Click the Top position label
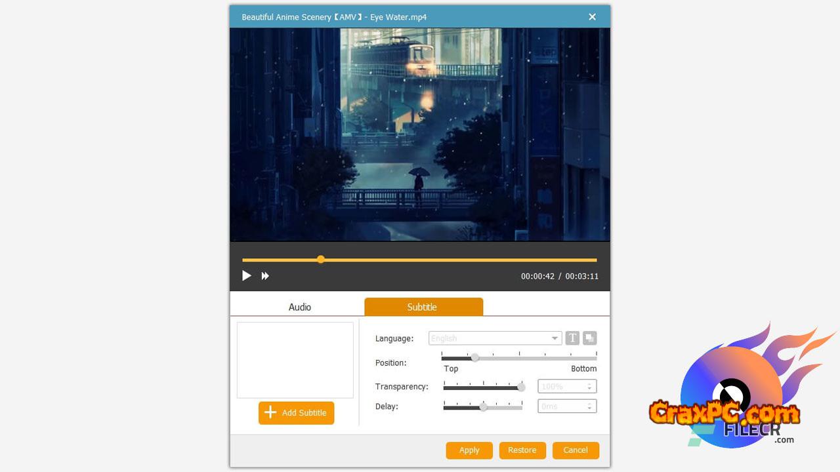 (451, 369)
